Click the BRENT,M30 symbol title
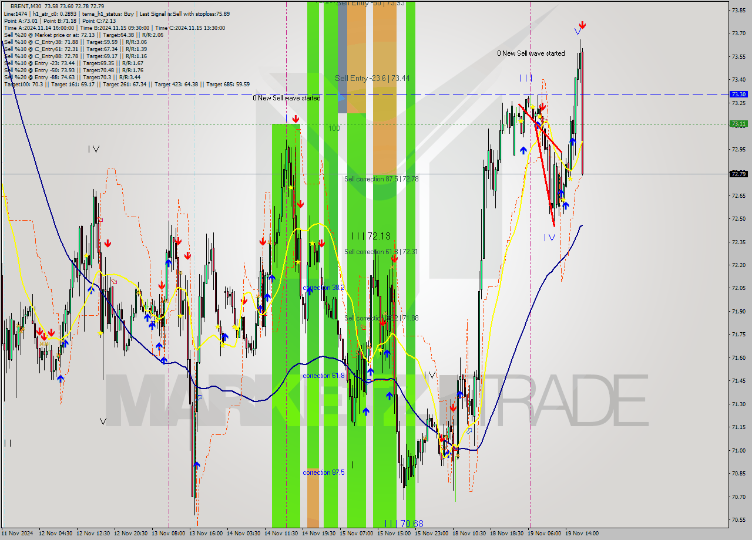The width and height of the screenshot is (752, 540). click(25, 5)
